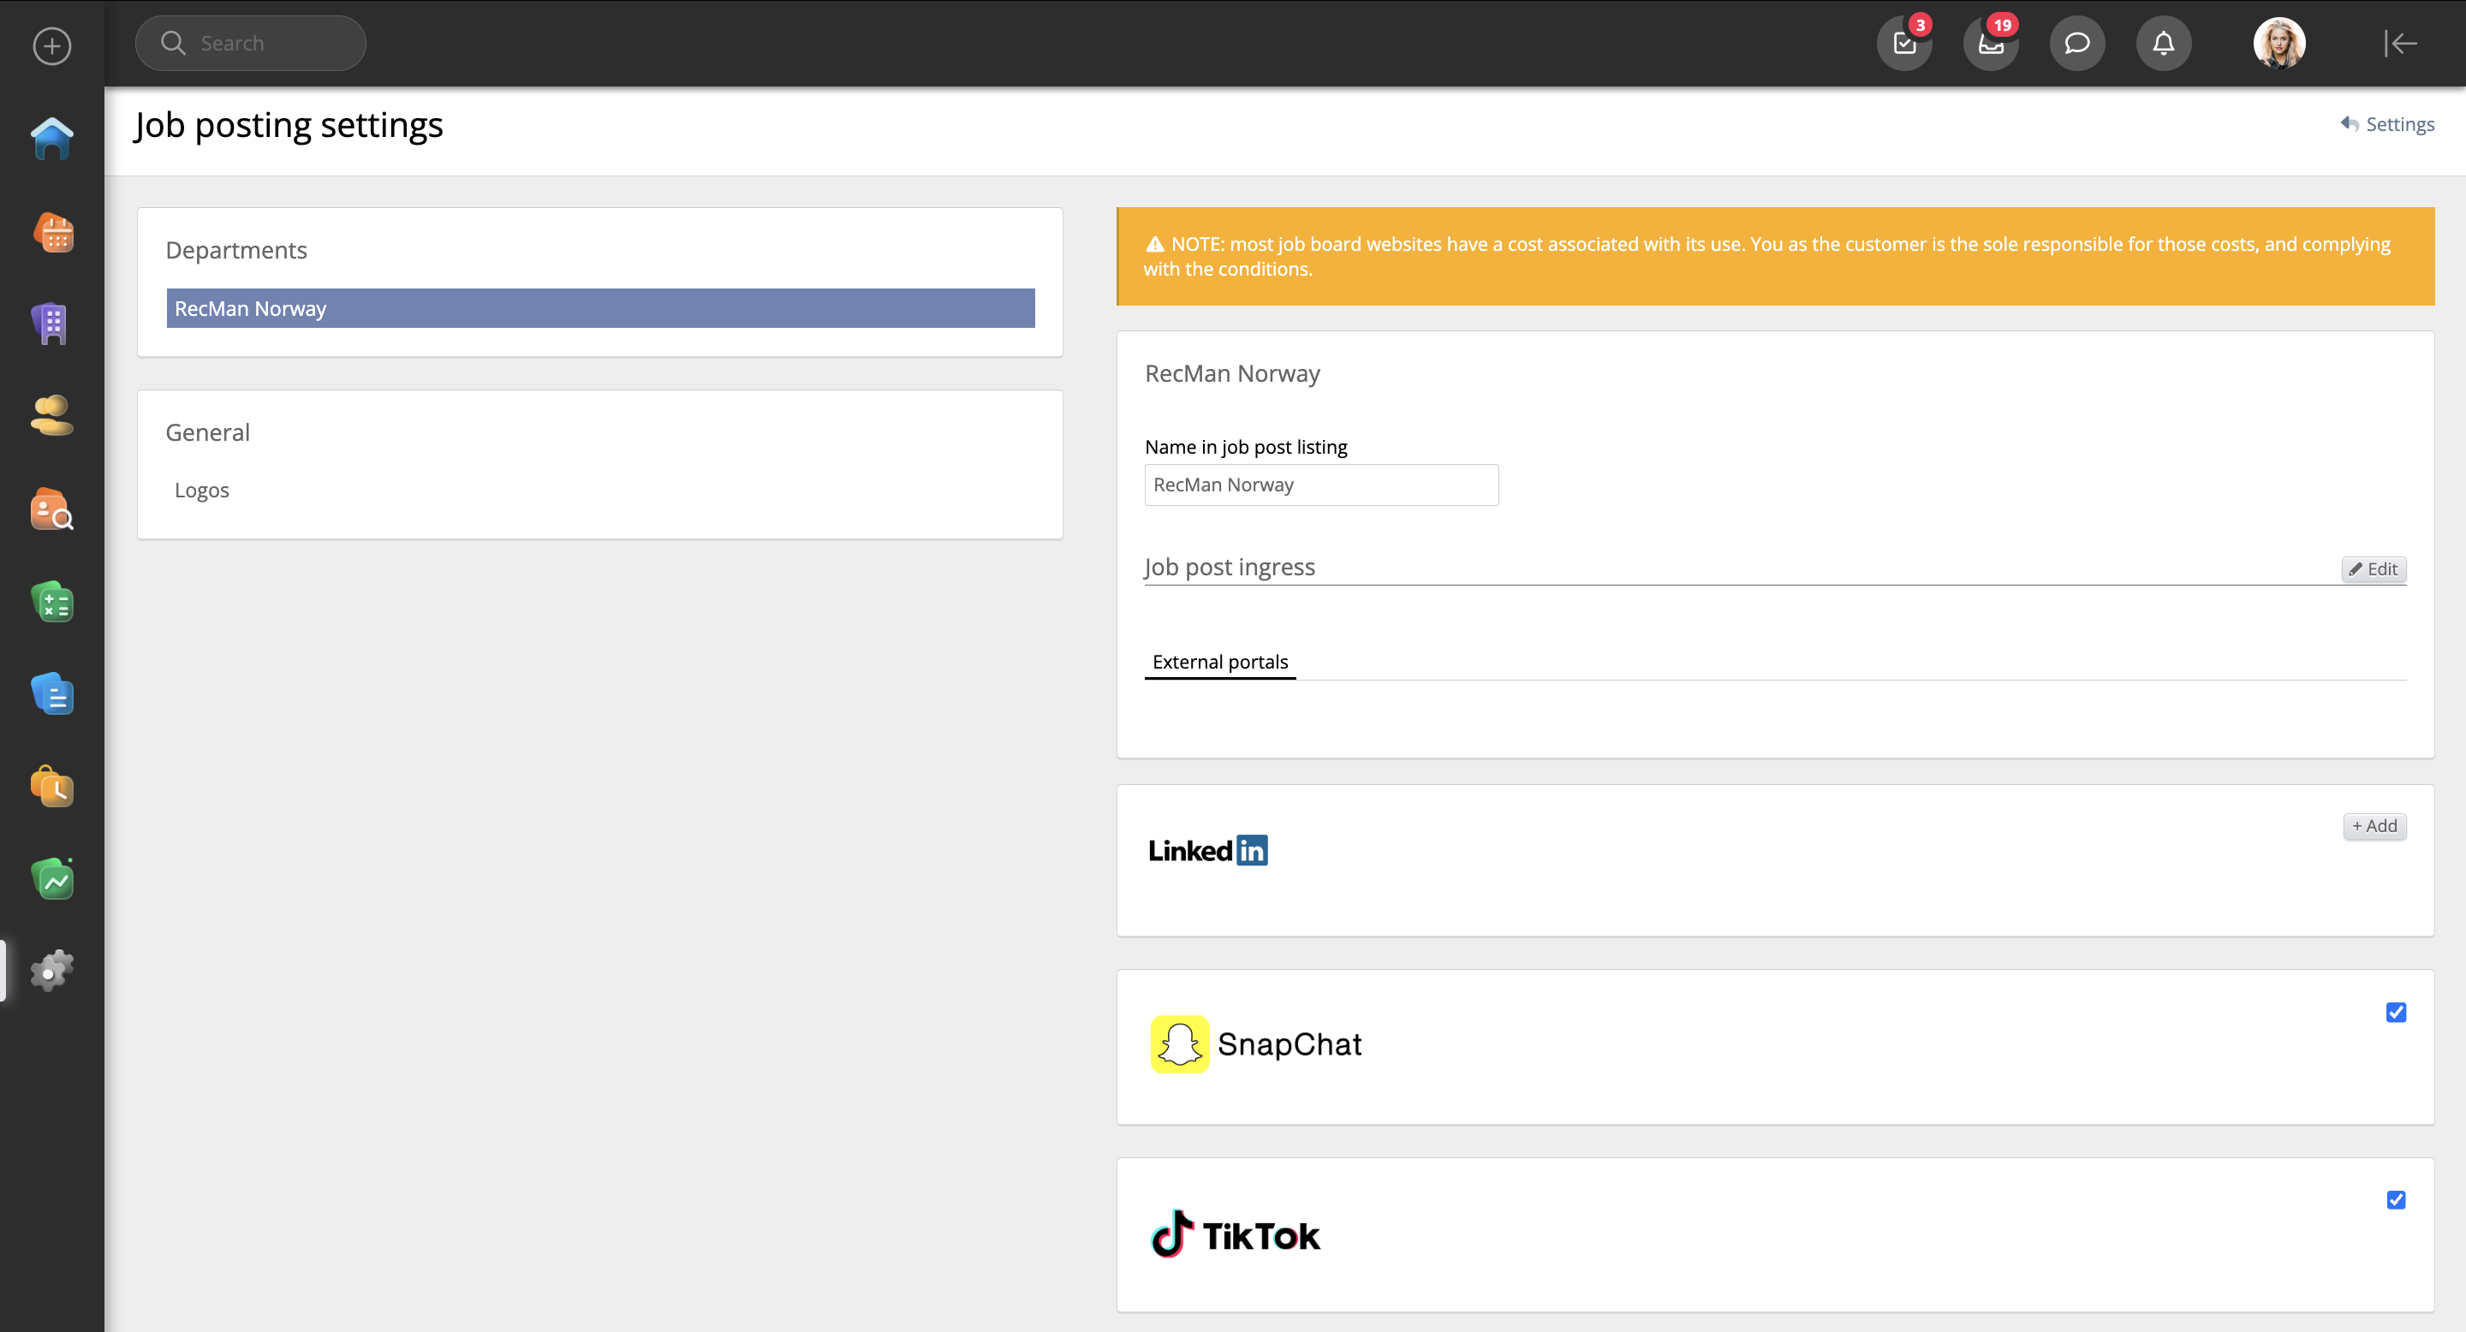Viewport: 2466px width, 1332px height.
Task: Open the green statistics chart icon
Action: pos(51,878)
